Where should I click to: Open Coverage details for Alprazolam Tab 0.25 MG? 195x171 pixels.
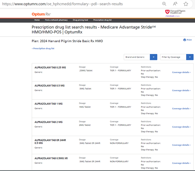click(x=181, y=72)
